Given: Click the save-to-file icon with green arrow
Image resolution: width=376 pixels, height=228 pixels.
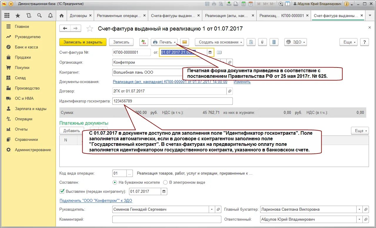Looking at the screenshot, I should (229, 4).
